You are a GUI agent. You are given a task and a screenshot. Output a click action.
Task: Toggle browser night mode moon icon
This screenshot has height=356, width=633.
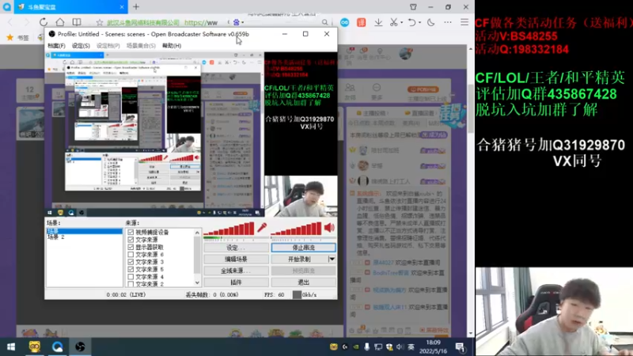pyautogui.click(x=430, y=23)
